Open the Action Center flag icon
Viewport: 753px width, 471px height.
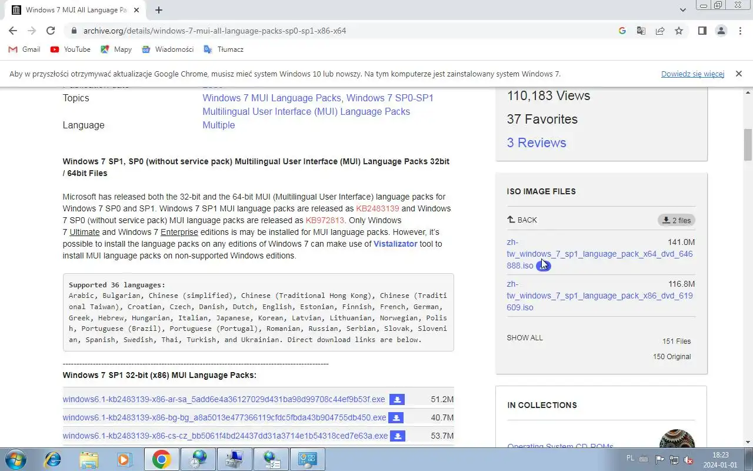(x=660, y=460)
